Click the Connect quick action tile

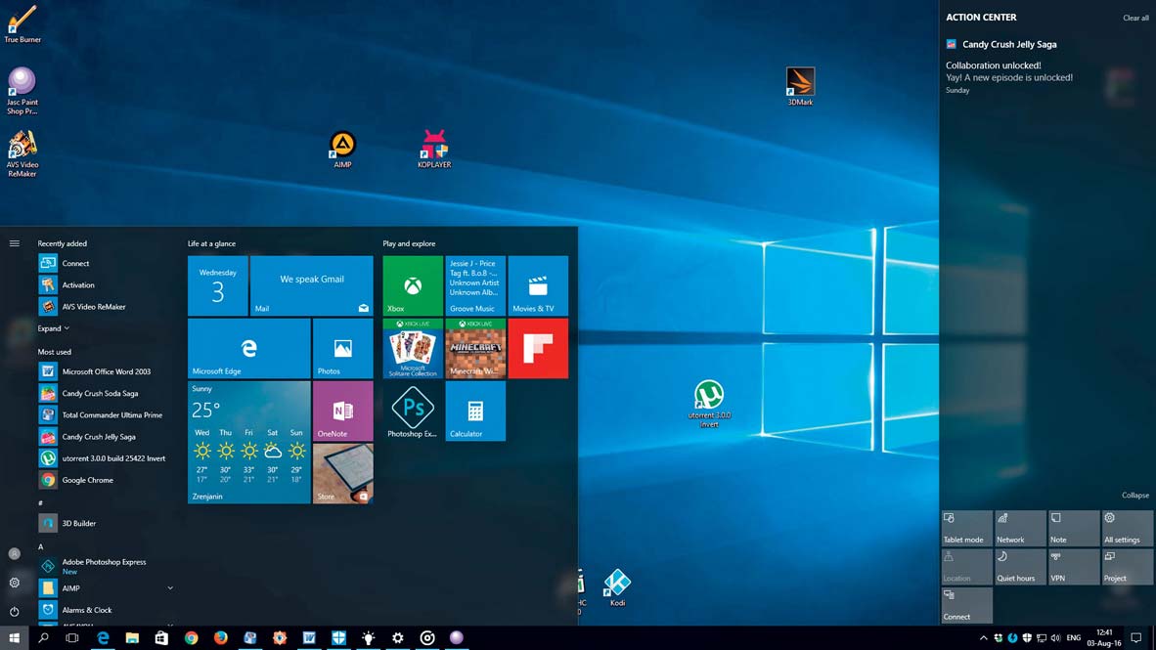point(966,605)
